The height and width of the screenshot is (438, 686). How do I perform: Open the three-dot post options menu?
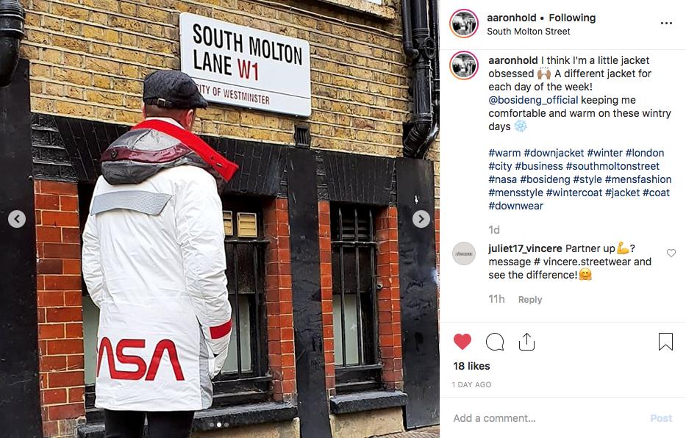coord(666,24)
